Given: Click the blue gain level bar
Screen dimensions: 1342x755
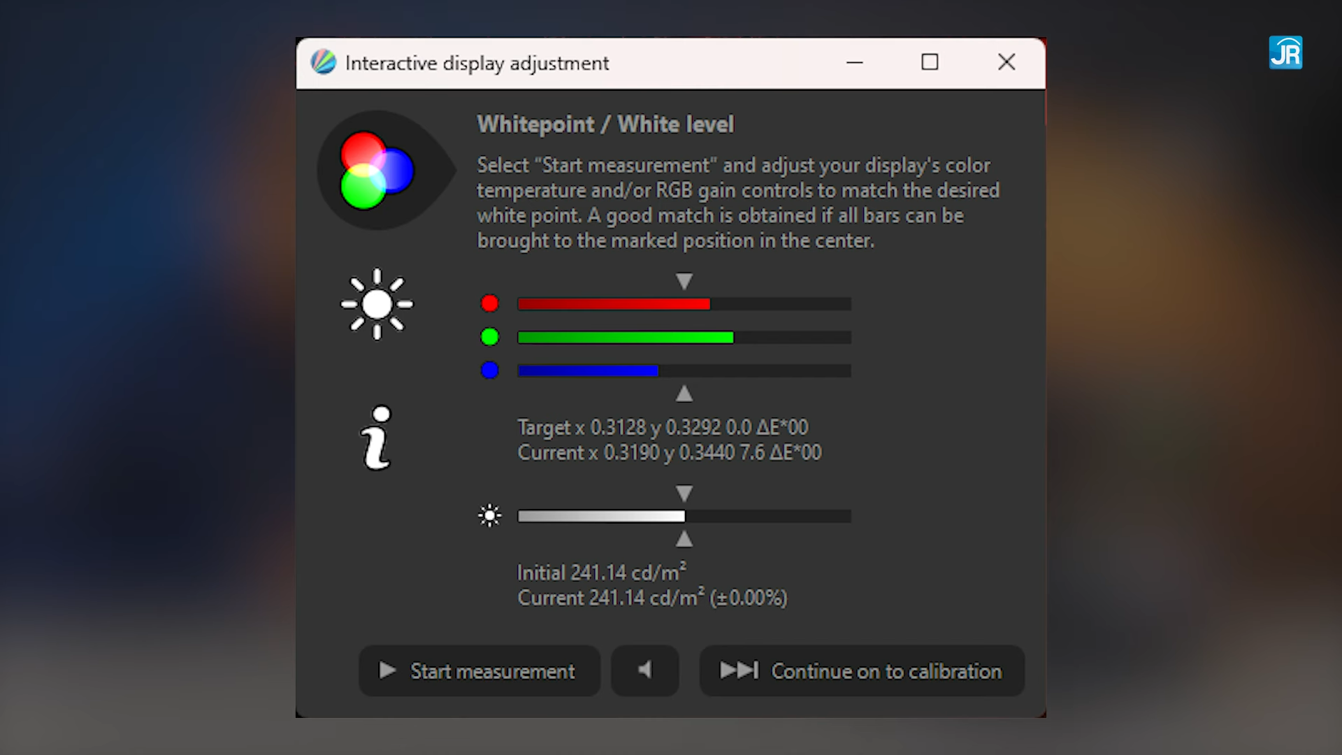Looking at the screenshot, I should tap(684, 371).
